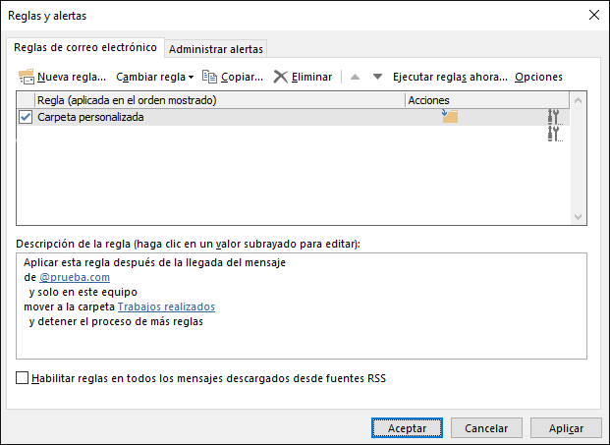Enable rules for RSS feed messages checkbox

24,377
